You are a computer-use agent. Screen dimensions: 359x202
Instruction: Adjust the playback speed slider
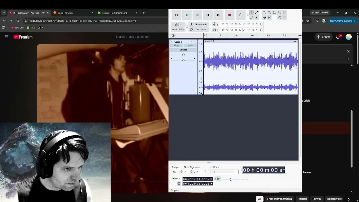(234, 179)
